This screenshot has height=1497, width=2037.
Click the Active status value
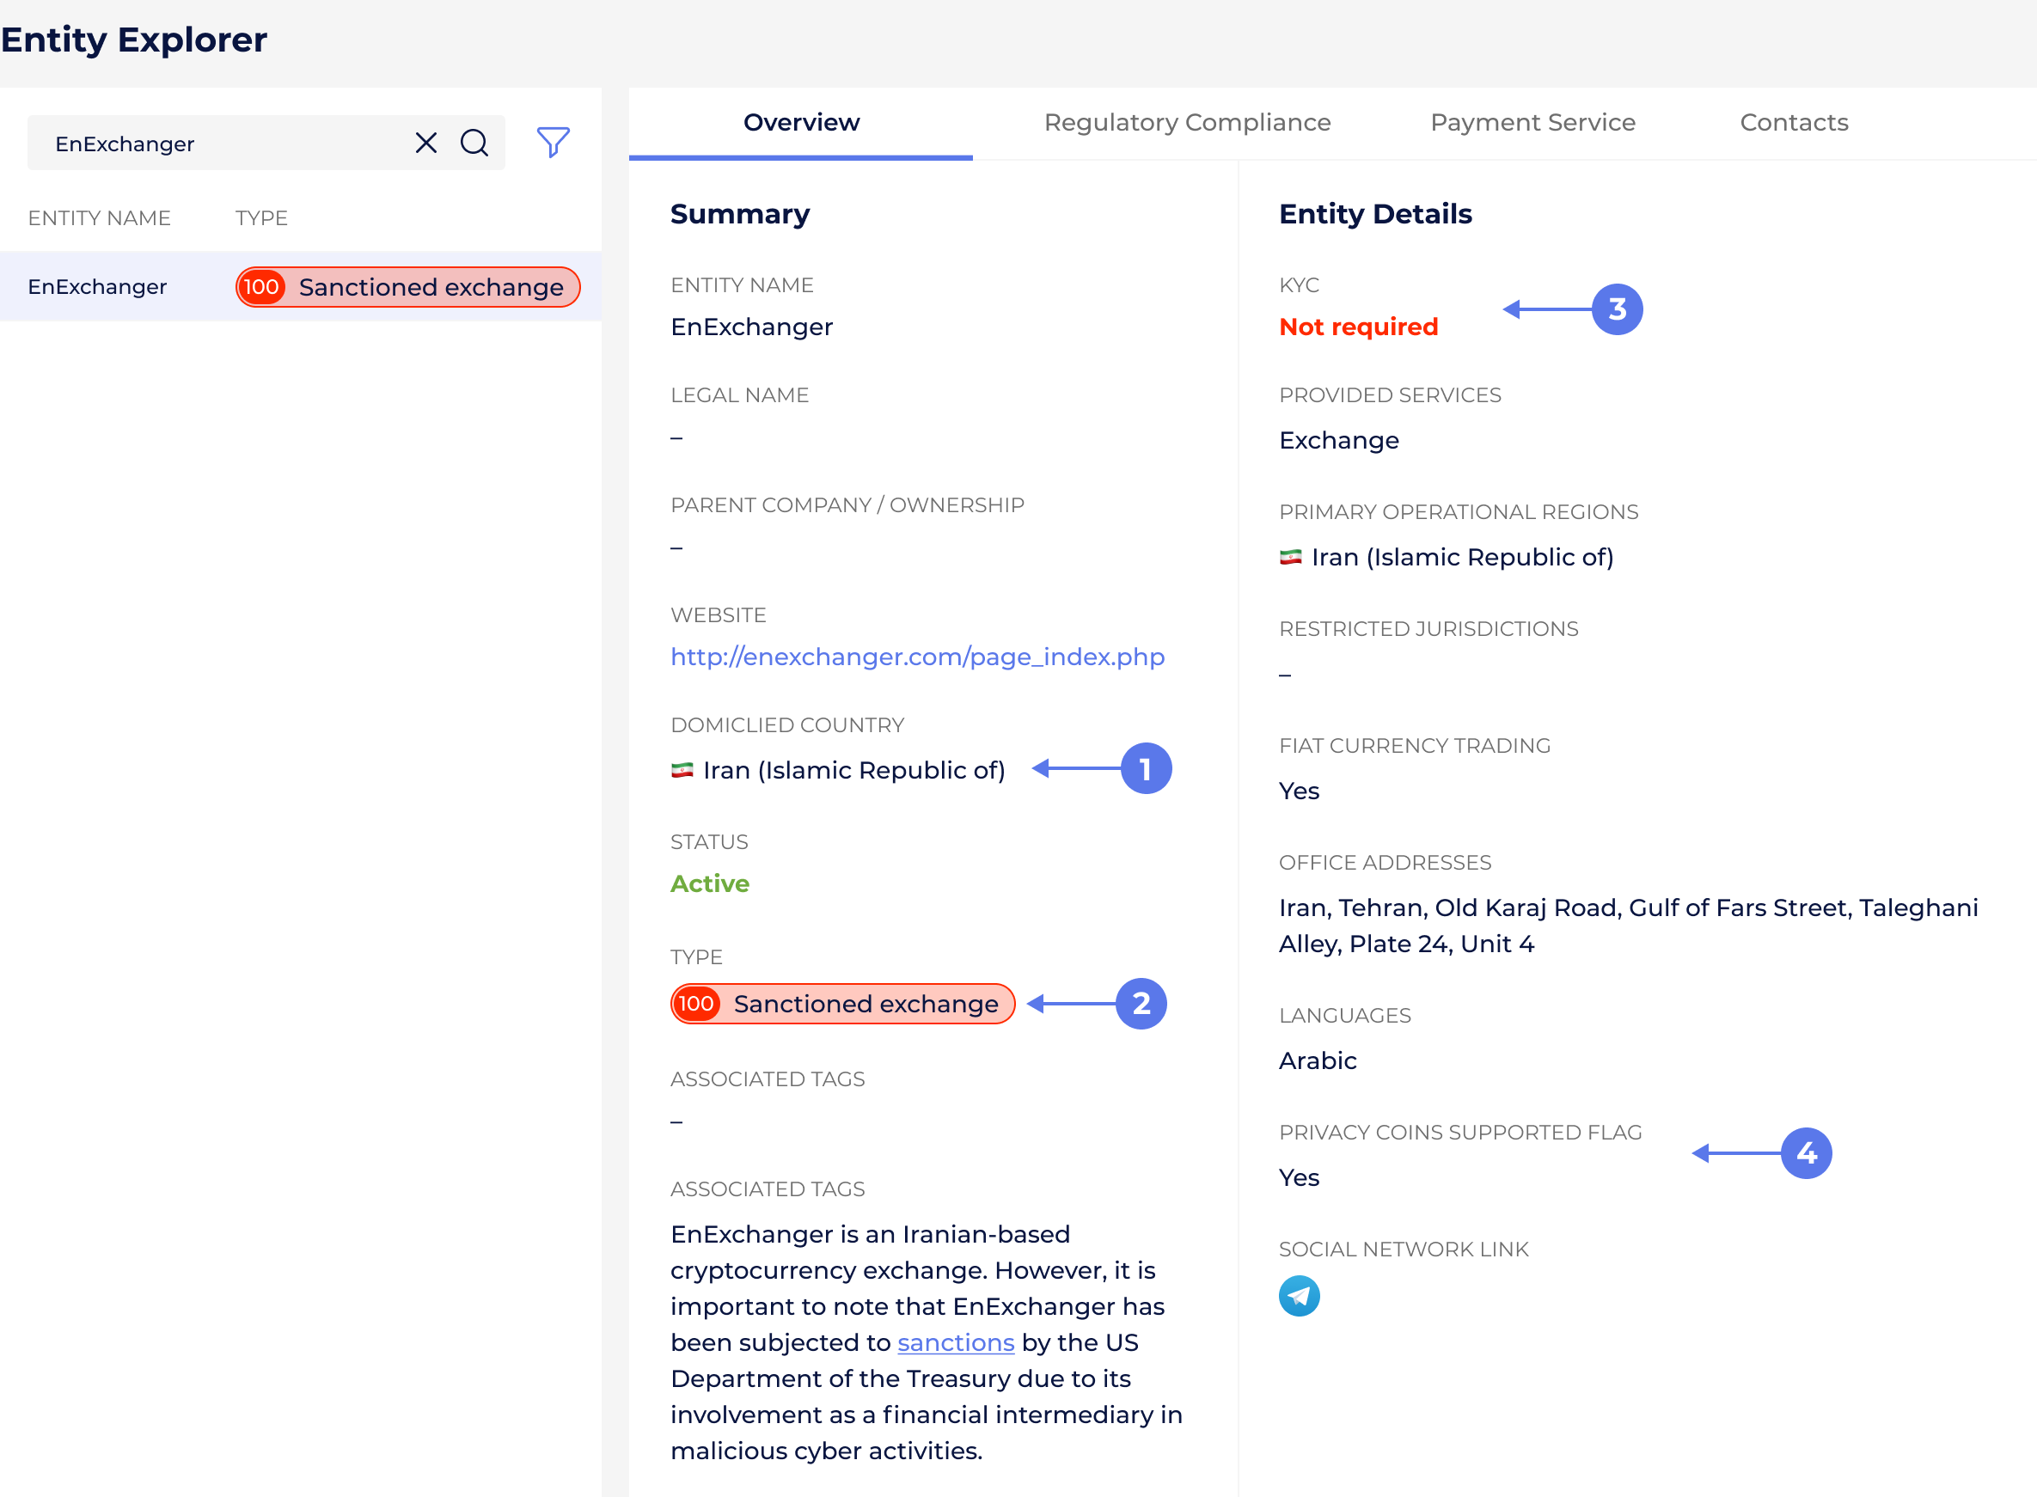(709, 883)
